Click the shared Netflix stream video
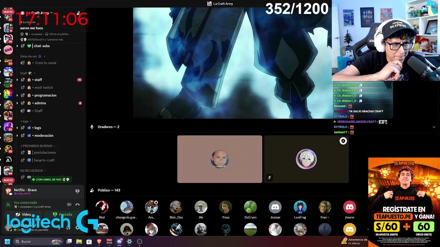The width and height of the screenshot is (440, 247). tap(232, 63)
